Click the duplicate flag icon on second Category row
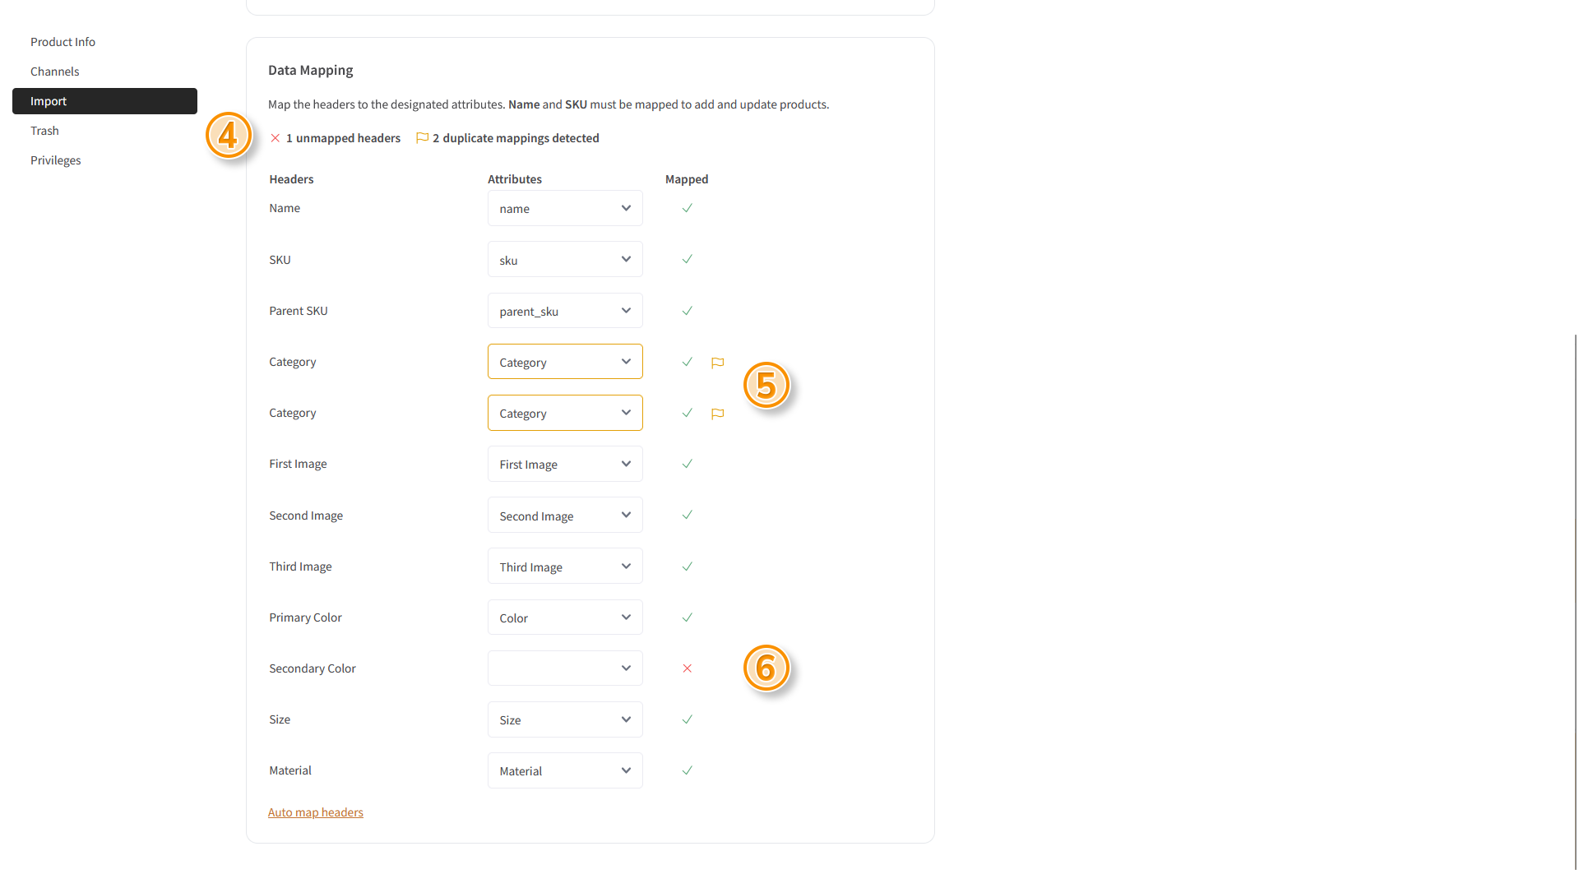 click(x=717, y=414)
